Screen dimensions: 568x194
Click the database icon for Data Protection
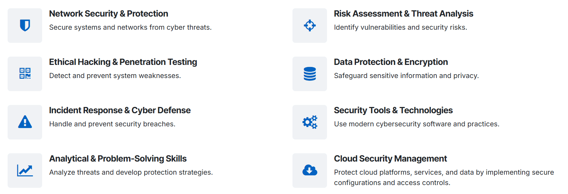(310, 74)
